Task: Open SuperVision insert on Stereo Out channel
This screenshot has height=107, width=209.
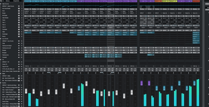Action: coord(196,43)
